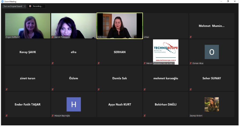
Task: Click muted microphone icon on SERHAN tile
Action: pyautogui.click(x=99, y=63)
